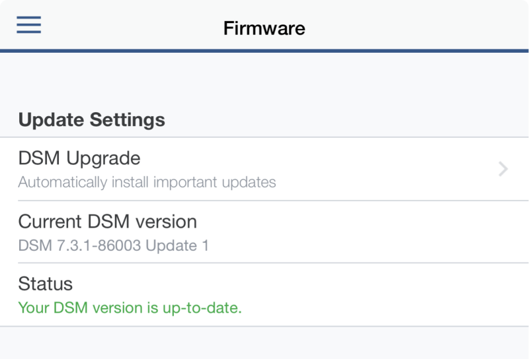Click the empty area right of Update Settings heading
The image size is (529, 359).
point(344,120)
